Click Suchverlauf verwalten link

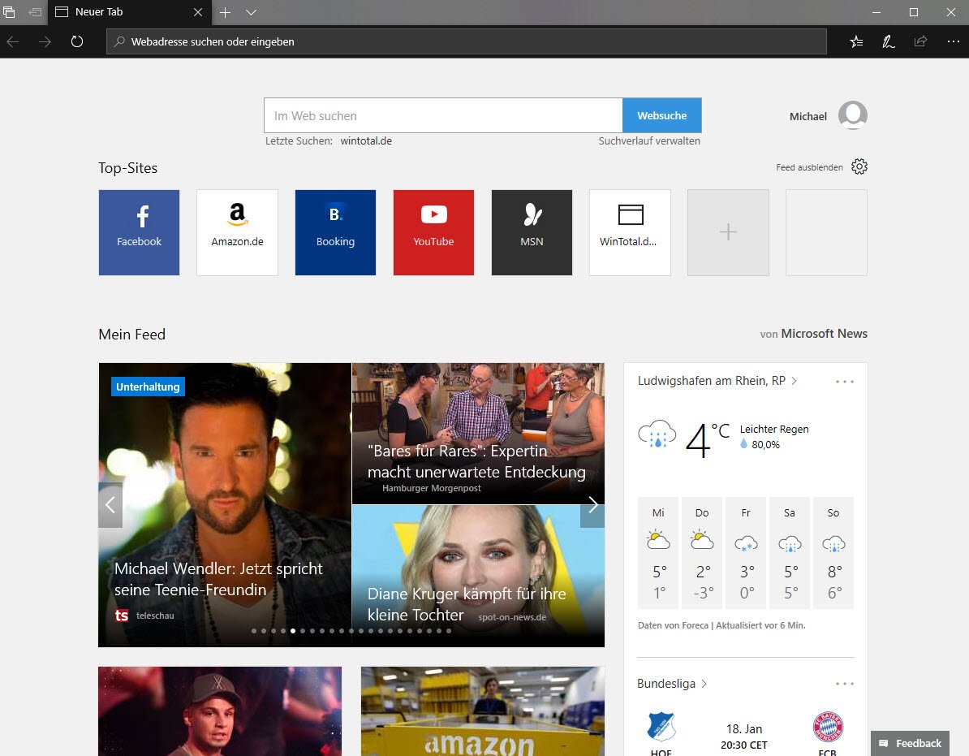[649, 140]
